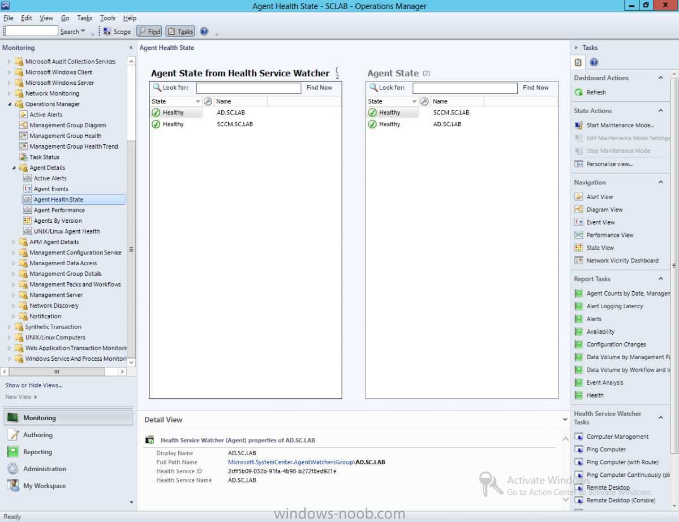Click Find Now in Agent State panel

(536, 88)
